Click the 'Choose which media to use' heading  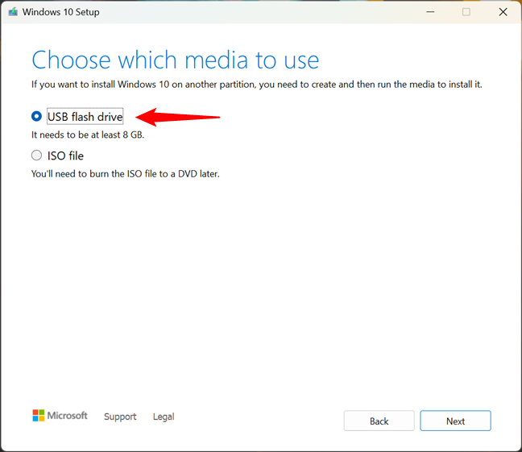click(x=176, y=60)
